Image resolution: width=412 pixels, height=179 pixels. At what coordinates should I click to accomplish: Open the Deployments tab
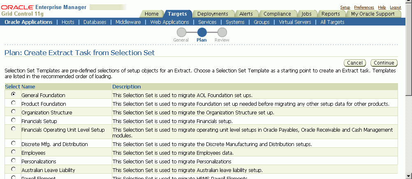pyautogui.click(x=213, y=14)
